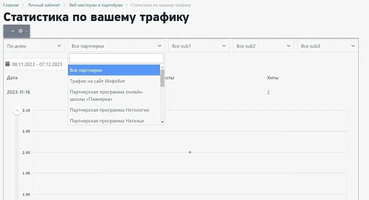369x200 pixels.
Task: Click the partner search input field
Action: coord(116,58)
